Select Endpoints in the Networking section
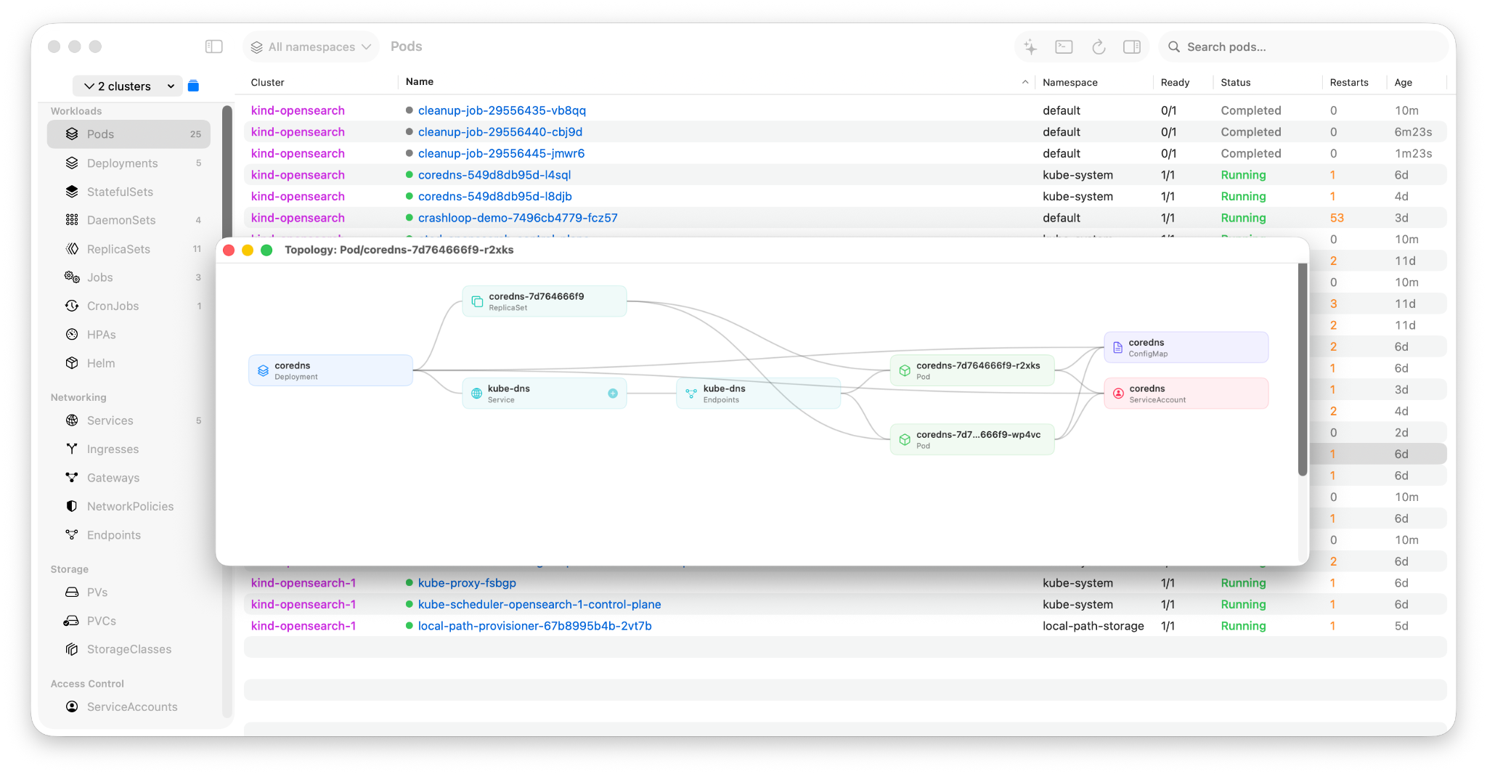 [x=114, y=534]
